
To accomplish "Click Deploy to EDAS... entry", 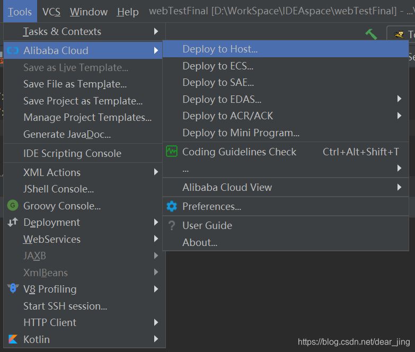I will pyautogui.click(x=286, y=99).
